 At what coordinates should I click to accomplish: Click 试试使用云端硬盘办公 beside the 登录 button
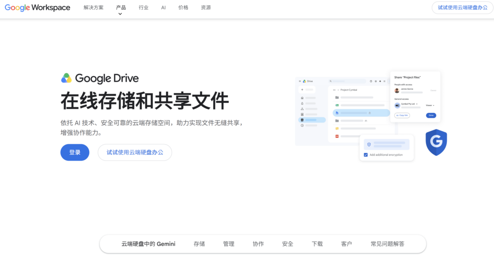tap(135, 152)
